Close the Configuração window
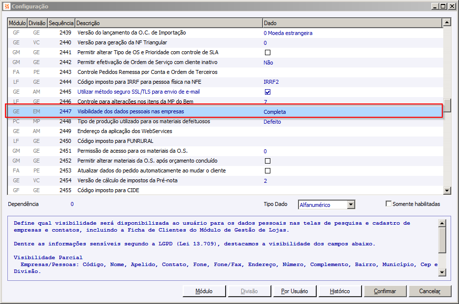This screenshot has height=304, width=459. [x=452, y=6]
